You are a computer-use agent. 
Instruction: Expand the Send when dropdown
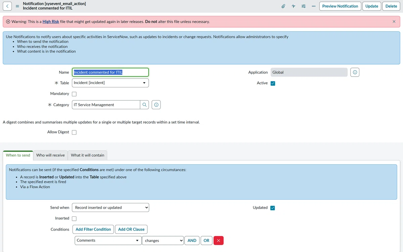110,208
